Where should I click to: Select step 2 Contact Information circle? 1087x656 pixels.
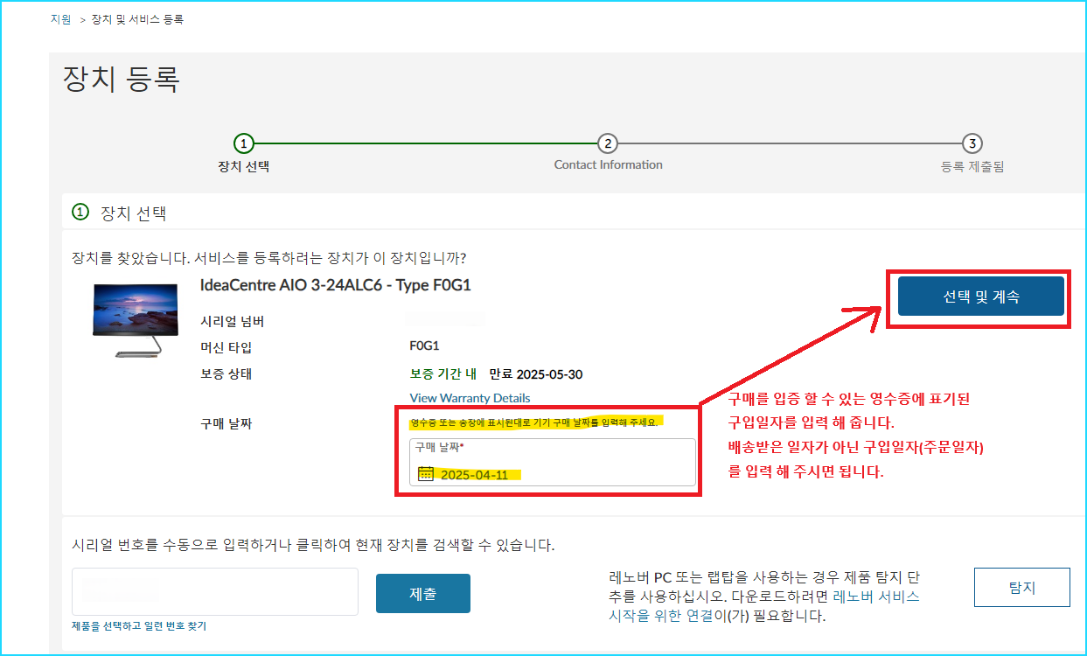(x=608, y=143)
